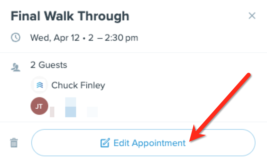
Task: Click the Edit Appointment button
Action: [x=143, y=143]
